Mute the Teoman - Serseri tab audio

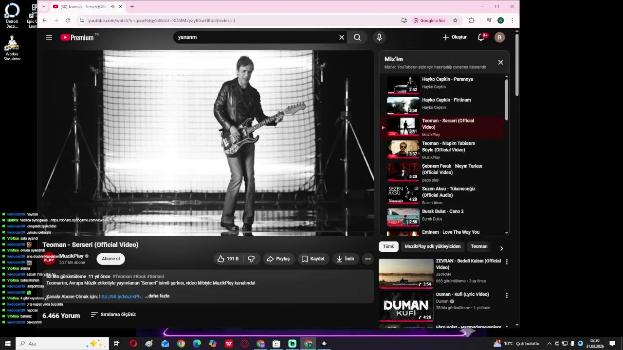(113, 7)
